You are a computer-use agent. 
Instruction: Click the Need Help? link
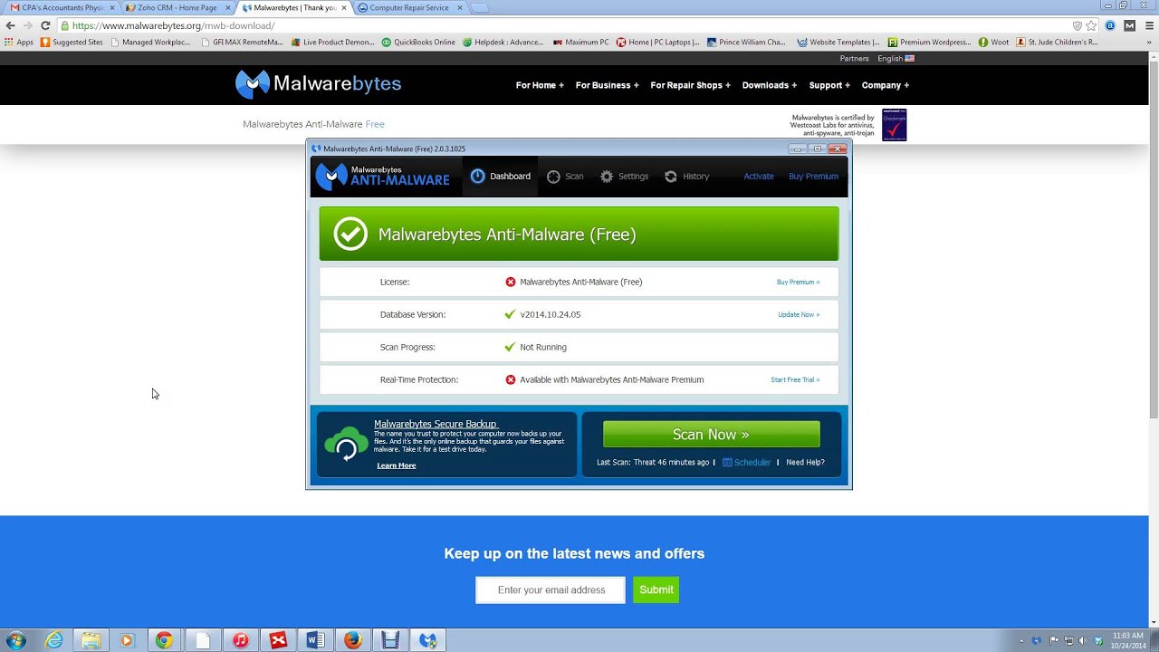pos(805,463)
